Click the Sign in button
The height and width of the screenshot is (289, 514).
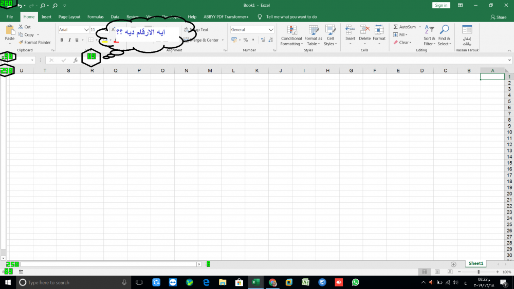click(x=441, y=5)
